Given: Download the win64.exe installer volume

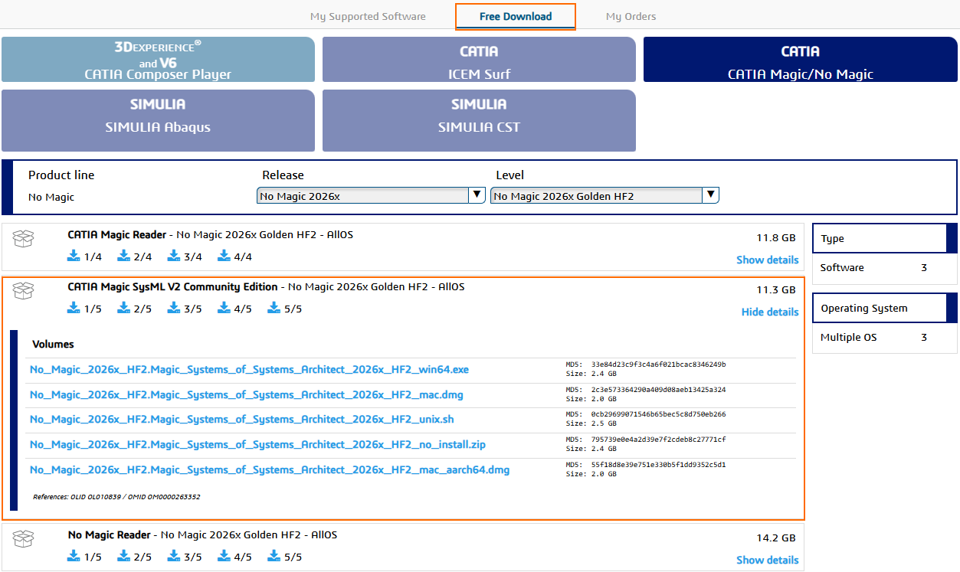Looking at the screenshot, I should (249, 370).
